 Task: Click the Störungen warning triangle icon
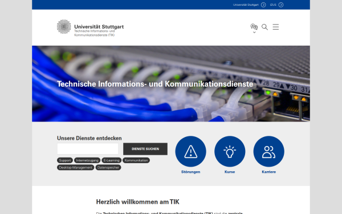[190, 151]
